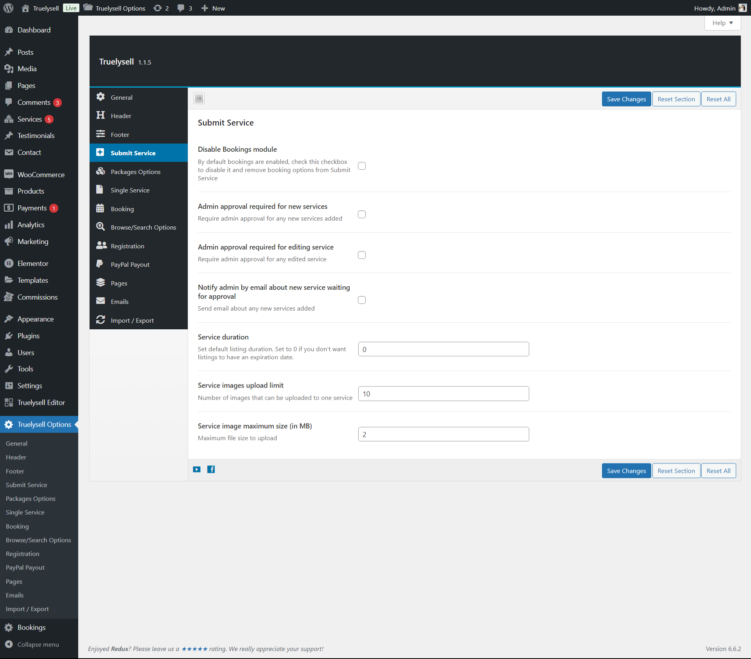Click the top Save Changes button
Image resolution: width=751 pixels, height=659 pixels.
[626, 99]
